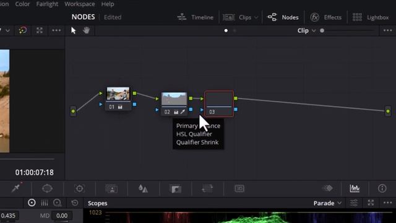The width and height of the screenshot is (396, 223).
Task: Click the color bypass circle icon
Action: 23,30
